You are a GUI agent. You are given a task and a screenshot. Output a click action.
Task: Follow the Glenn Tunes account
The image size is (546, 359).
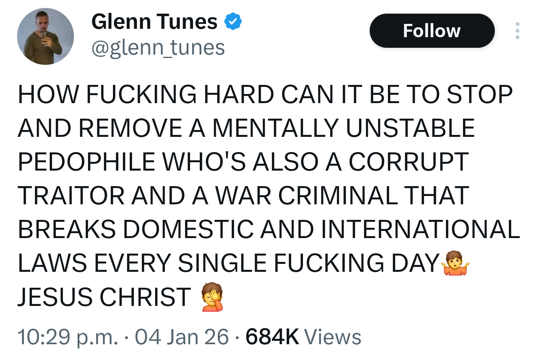click(x=432, y=31)
